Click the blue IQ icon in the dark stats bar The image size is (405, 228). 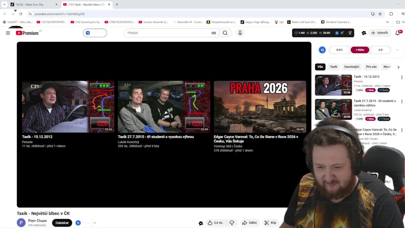pos(337,33)
